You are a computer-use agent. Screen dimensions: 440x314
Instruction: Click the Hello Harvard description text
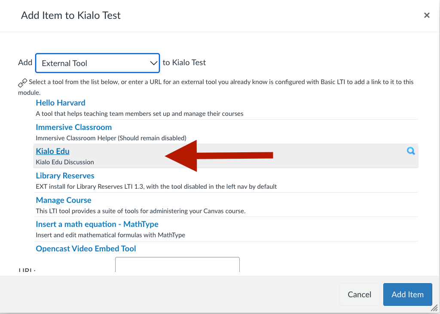click(139, 114)
